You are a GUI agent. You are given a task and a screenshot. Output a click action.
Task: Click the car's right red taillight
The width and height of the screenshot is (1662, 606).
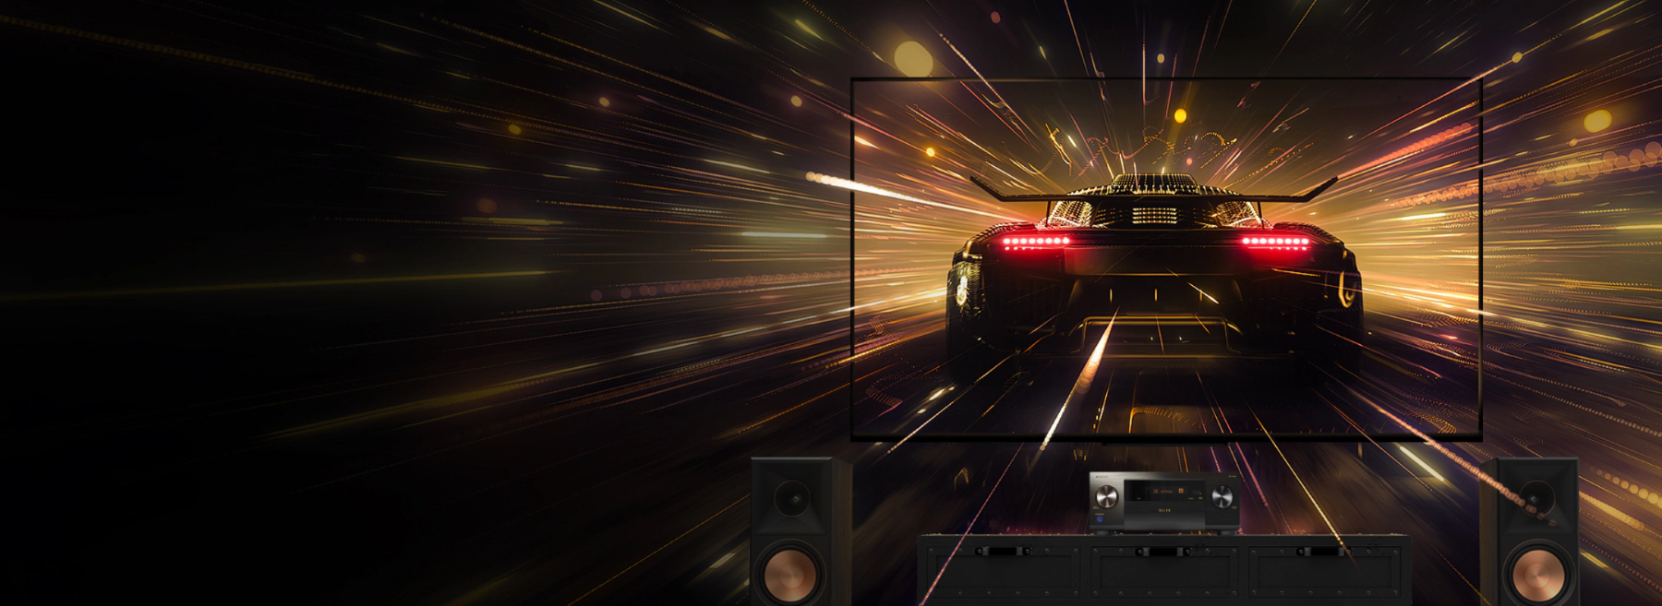(x=1275, y=242)
